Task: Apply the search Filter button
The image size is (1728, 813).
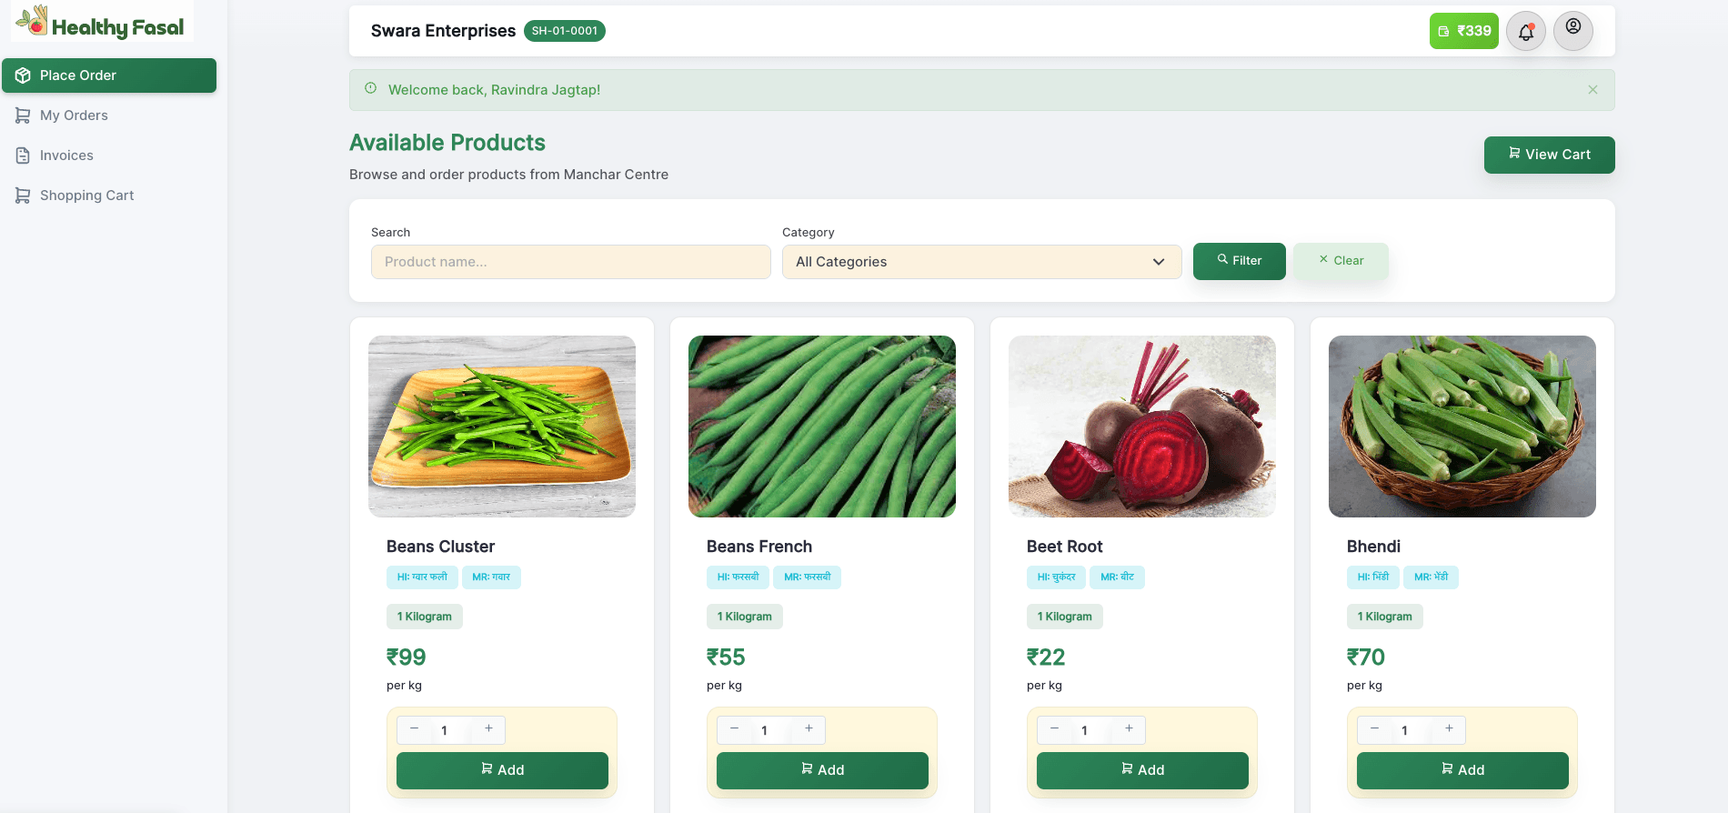Action: point(1239,261)
